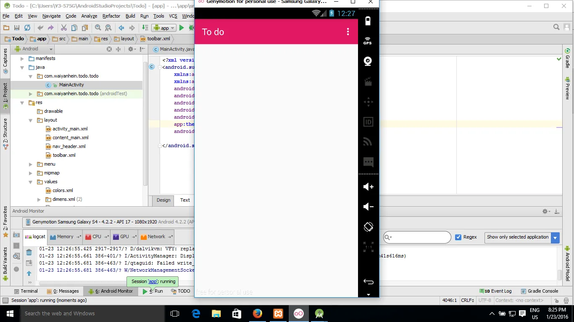
Task: Expand the menu folder
Action: pyautogui.click(x=31, y=164)
